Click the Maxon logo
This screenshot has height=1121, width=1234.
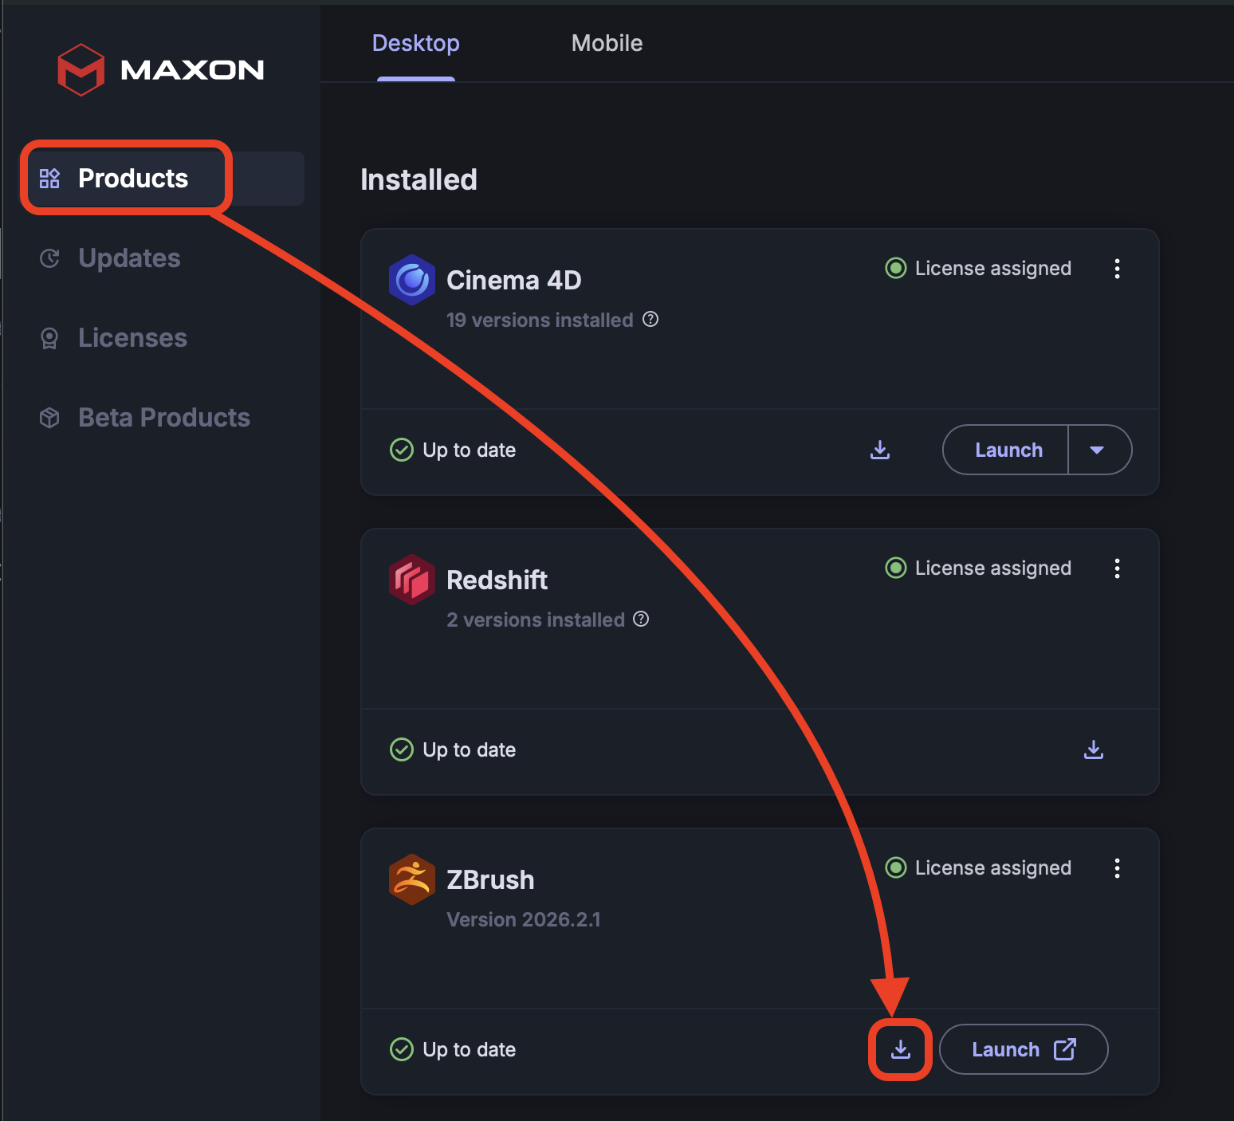coord(160,69)
